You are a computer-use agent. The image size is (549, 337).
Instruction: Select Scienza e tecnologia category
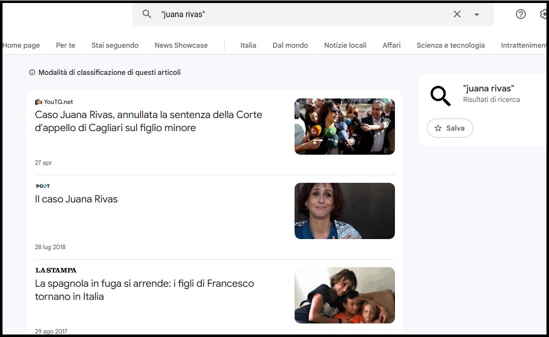450,45
